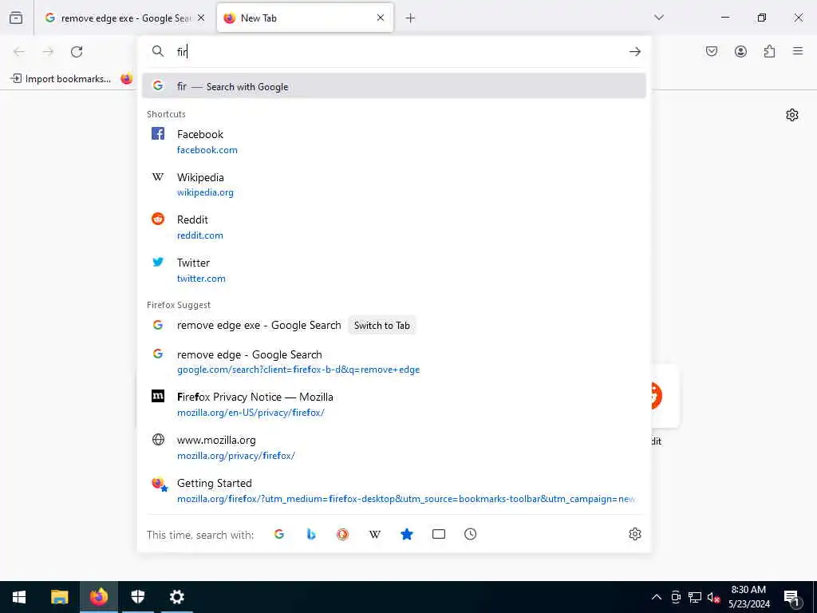Open the new tab page personalize gear
817x613 pixels.
tap(792, 115)
